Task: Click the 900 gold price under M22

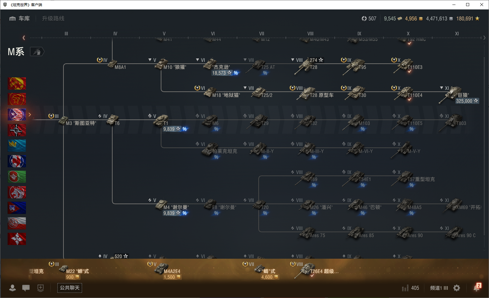Action: tap(73, 277)
